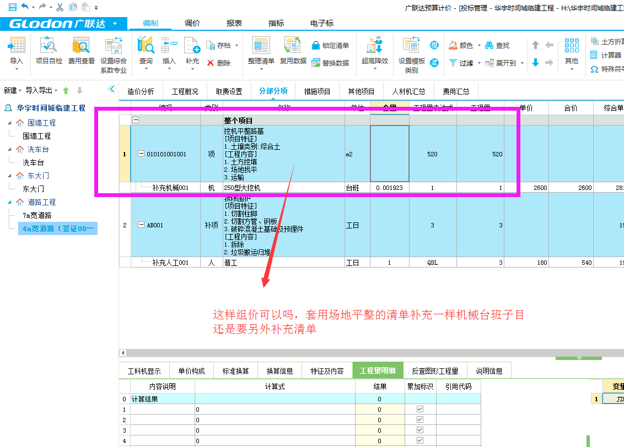Click the 查询 query tool
Image resolution: width=624 pixels, height=447 pixels.
click(146, 53)
